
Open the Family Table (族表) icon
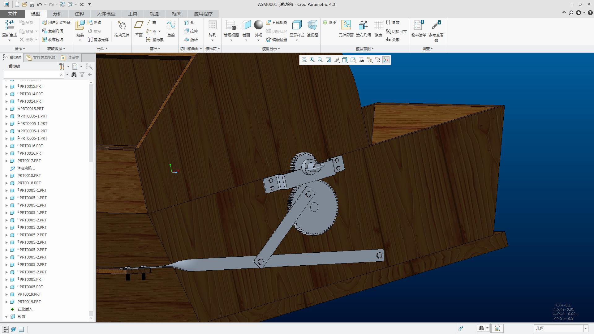pyautogui.click(x=378, y=25)
